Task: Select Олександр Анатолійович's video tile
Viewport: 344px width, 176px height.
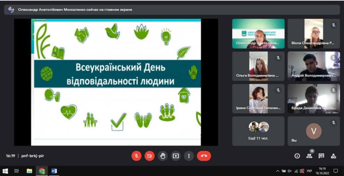Action: point(258,33)
